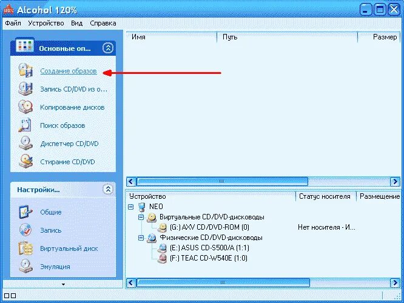Click the Создание образов disc icon
Screen dimensions: 404x303
[25, 70]
